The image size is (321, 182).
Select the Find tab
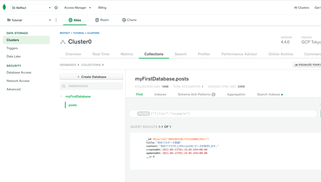pyautogui.click(x=139, y=94)
